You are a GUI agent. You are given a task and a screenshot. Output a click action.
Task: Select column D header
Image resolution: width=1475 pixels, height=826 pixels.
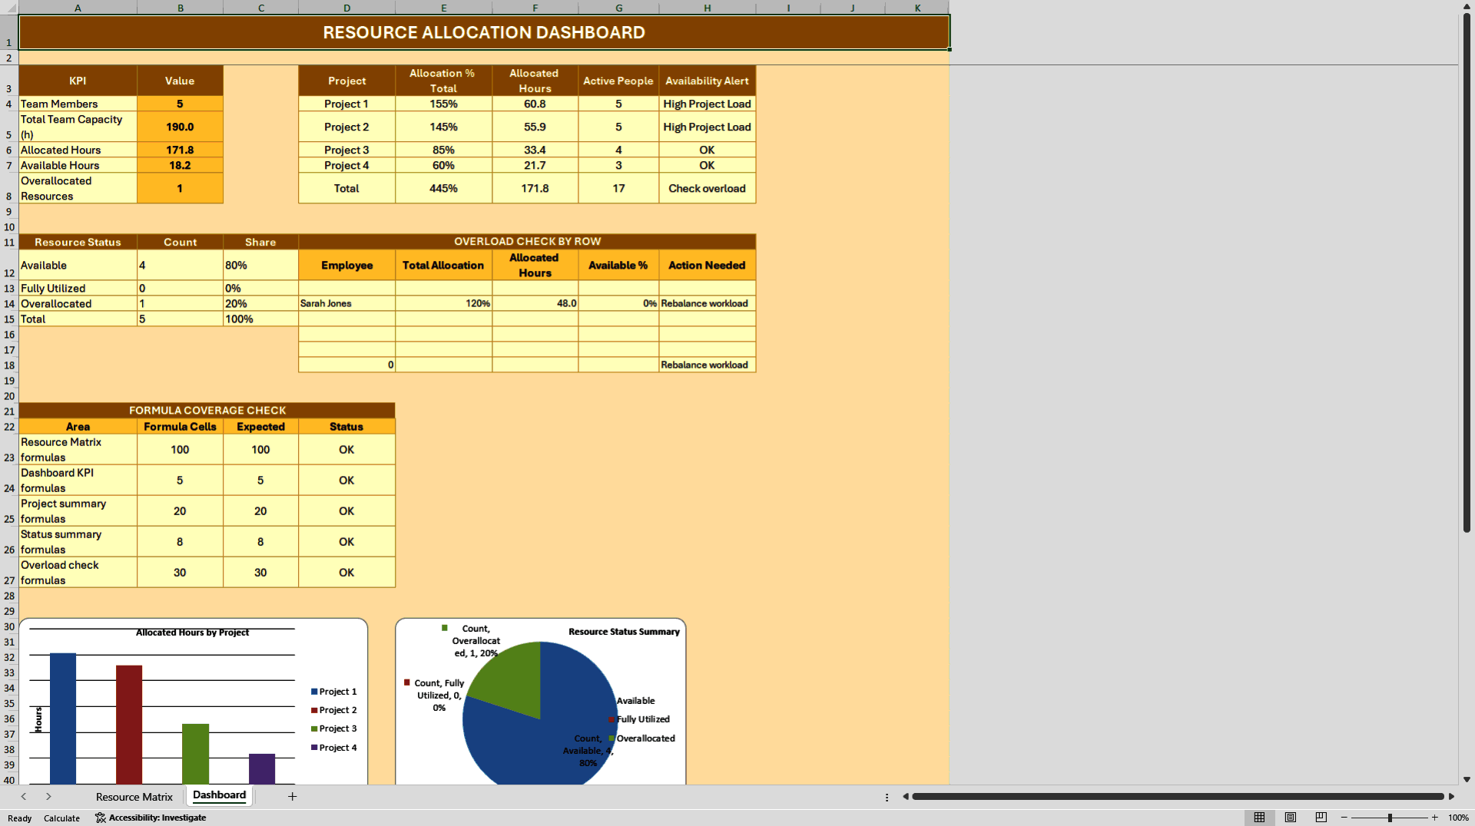[x=346, y=8]
